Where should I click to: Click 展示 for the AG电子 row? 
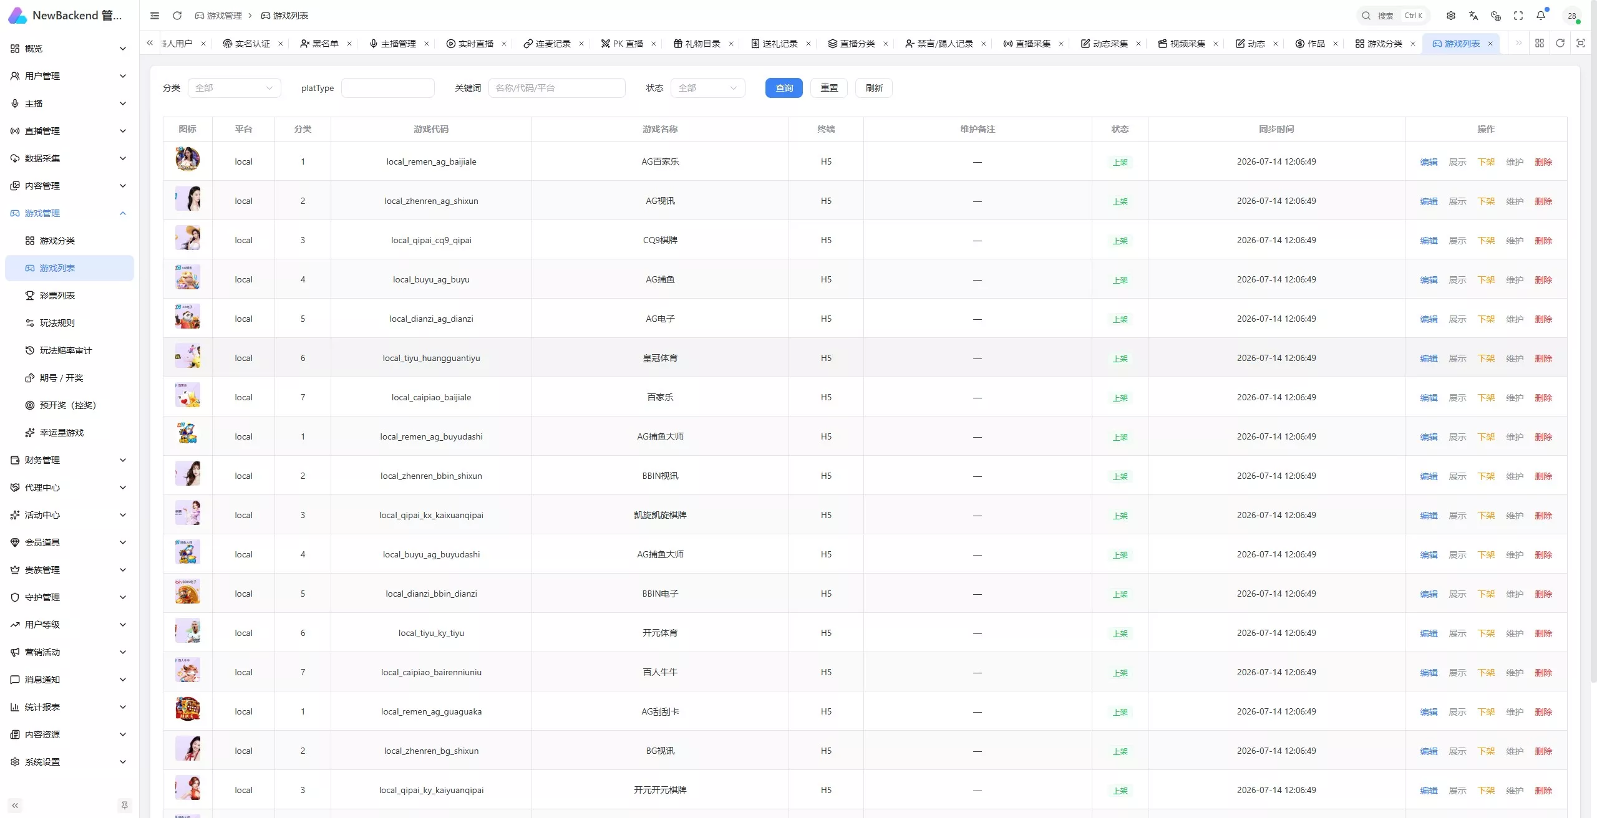tap(1457, 319)
